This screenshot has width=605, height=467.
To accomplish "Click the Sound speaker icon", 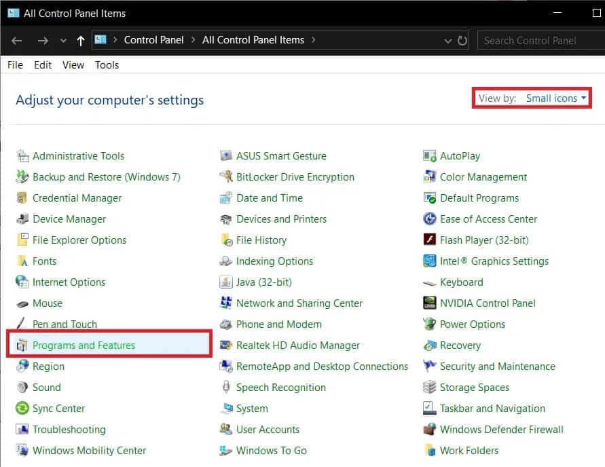I will [22, 387].
